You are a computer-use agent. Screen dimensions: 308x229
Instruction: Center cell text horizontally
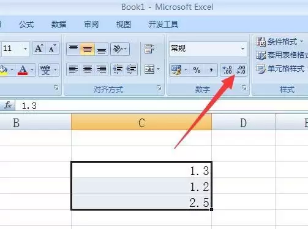coord(88,69)
